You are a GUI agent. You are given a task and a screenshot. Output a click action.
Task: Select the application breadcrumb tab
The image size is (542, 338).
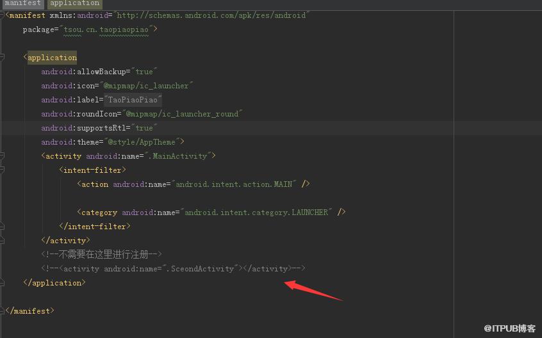point(75,3)
